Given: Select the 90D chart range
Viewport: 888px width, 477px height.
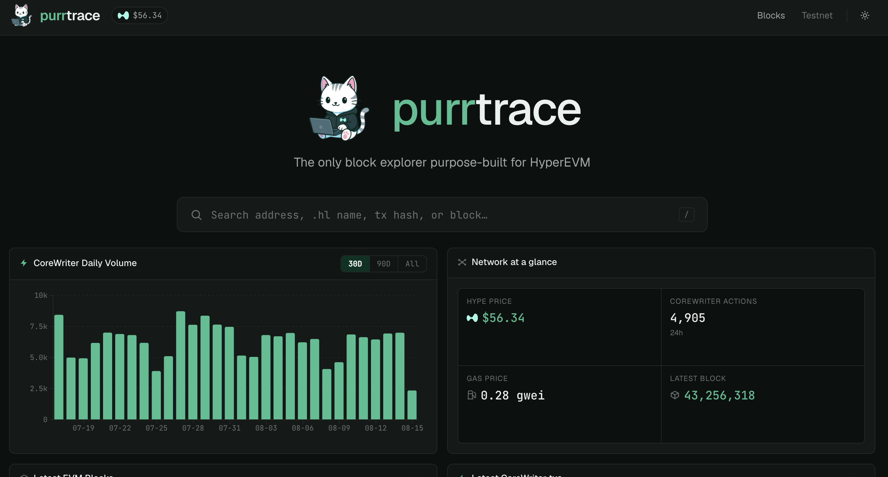Looking at the screenshot, I should pos(384,264).
